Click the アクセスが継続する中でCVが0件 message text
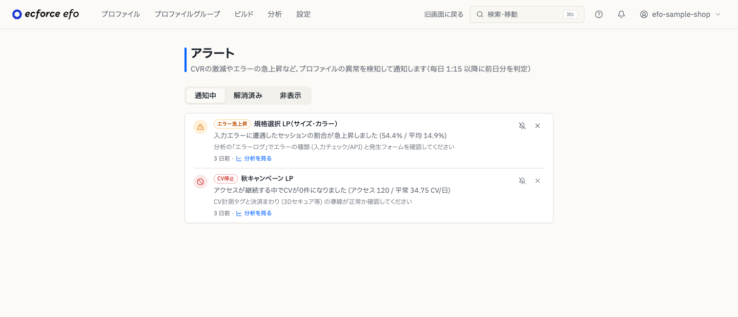Screen dimensions: 738x317 [332, 190]
